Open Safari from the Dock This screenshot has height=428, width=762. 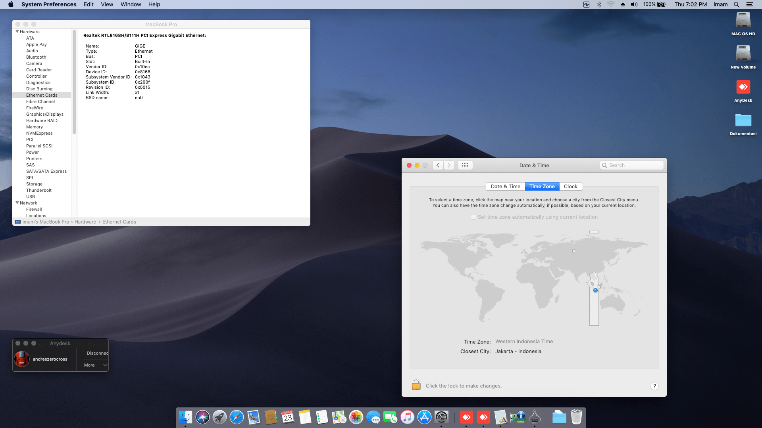[237, 417]
